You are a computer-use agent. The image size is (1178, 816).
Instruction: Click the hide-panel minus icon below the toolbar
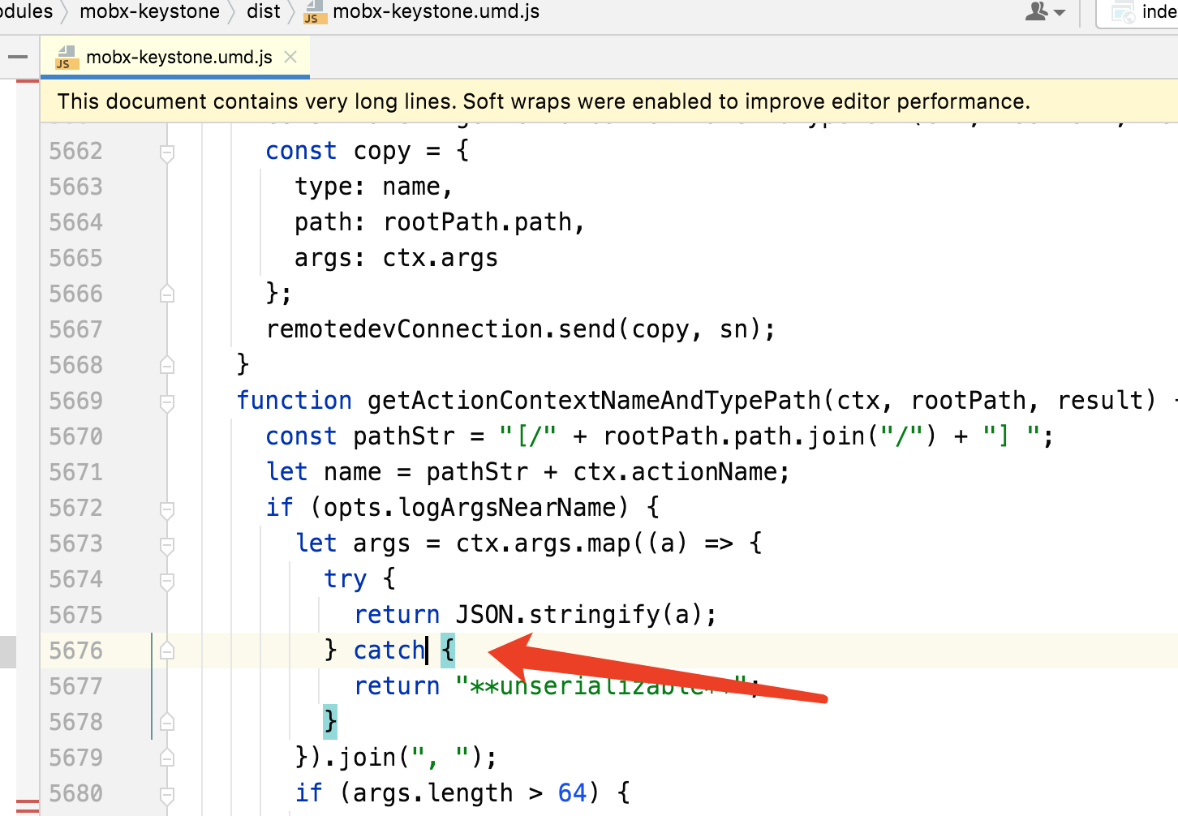17,57
